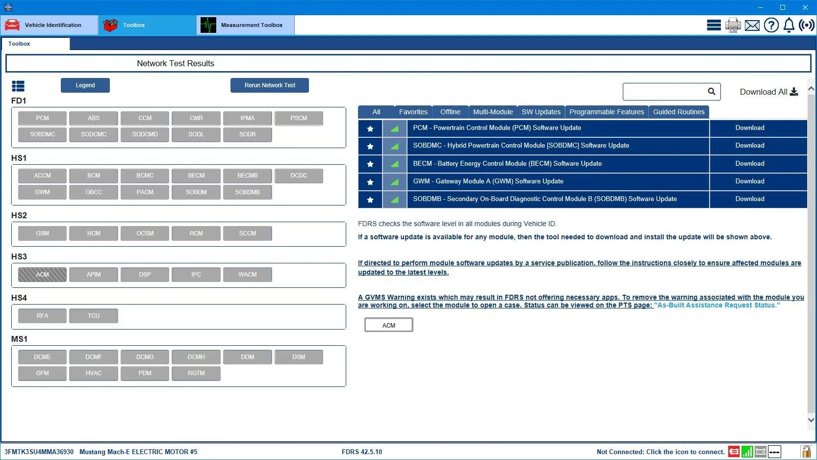Image resolution: width=817 pixels, height=460 pixels.
Task: Open the notifications bell icon
Action: 789,25
